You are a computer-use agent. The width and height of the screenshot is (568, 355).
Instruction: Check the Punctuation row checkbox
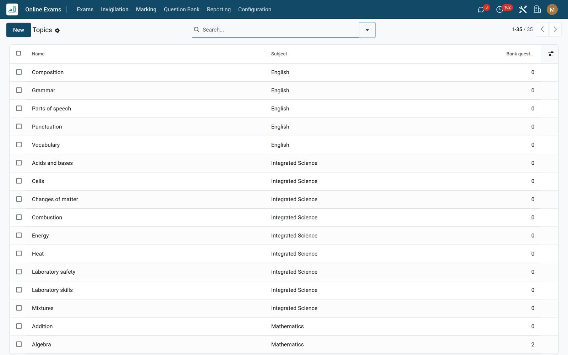click(19, 126)
